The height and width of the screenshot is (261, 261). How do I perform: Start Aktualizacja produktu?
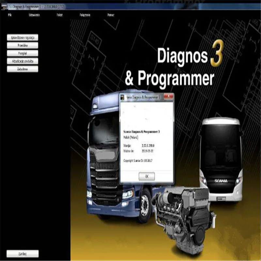(23, 61)
